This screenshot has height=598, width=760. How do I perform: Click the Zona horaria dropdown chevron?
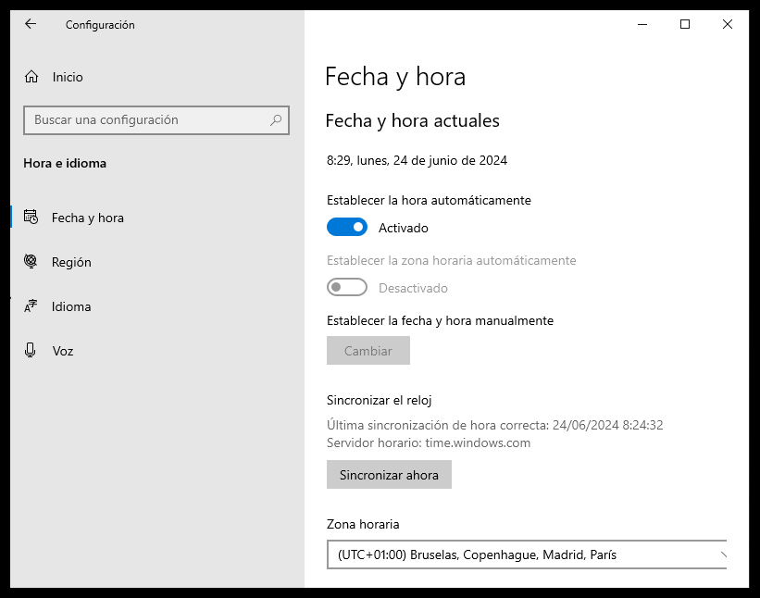[723, 554]
